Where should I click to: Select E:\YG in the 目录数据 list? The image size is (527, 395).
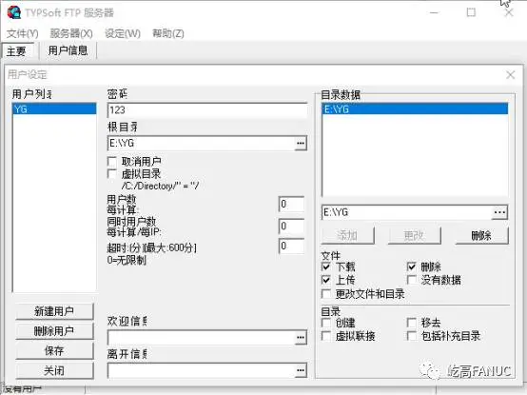[415, 109]
